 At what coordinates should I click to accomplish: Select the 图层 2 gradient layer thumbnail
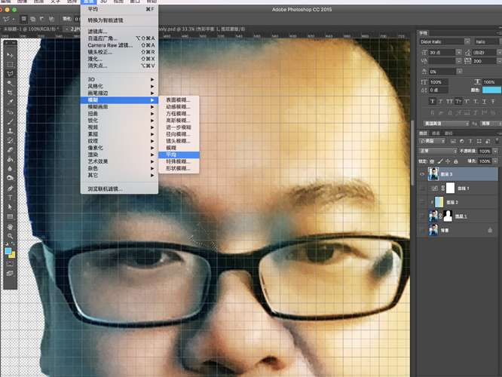[x=439, y=202]
